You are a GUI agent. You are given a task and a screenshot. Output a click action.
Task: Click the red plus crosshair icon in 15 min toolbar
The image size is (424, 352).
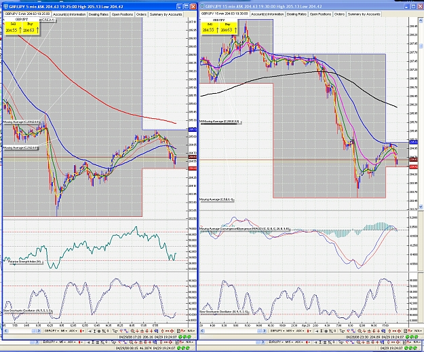pyautogui.click(x=364, y=331)
